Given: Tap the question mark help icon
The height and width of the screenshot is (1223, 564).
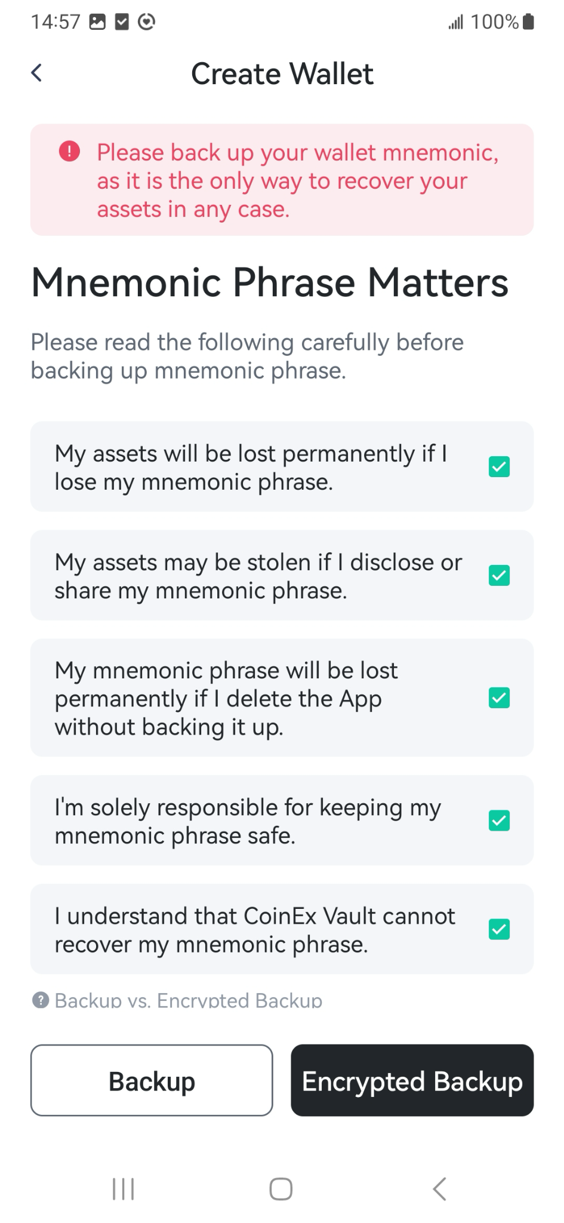Looking at the screenshot, I should (41, 1000).
